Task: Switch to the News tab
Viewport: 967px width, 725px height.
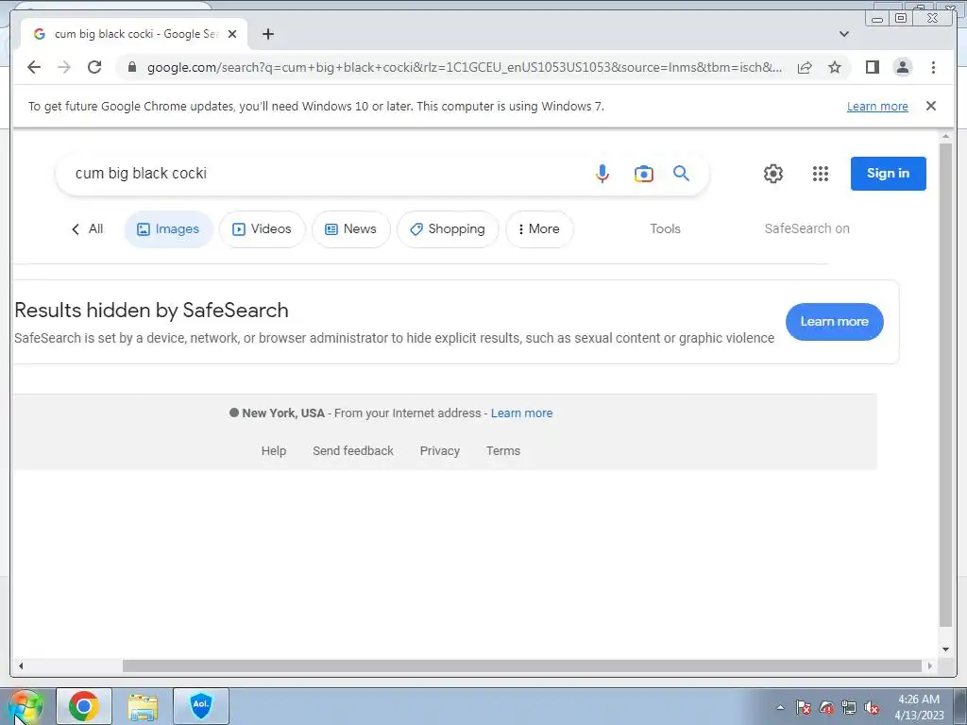Action: [351, 229]
